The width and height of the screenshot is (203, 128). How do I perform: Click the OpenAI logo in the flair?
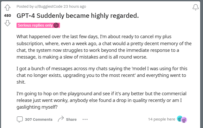[x=56, y=25]
